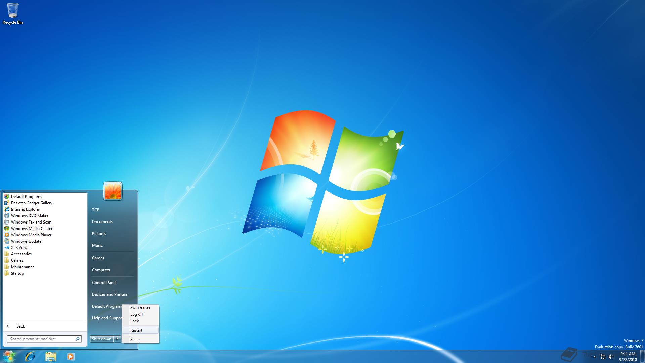Viewport: 645px width, 363px height.
Task: Expand the Accessories folder
Action: [x=45, y=254]
